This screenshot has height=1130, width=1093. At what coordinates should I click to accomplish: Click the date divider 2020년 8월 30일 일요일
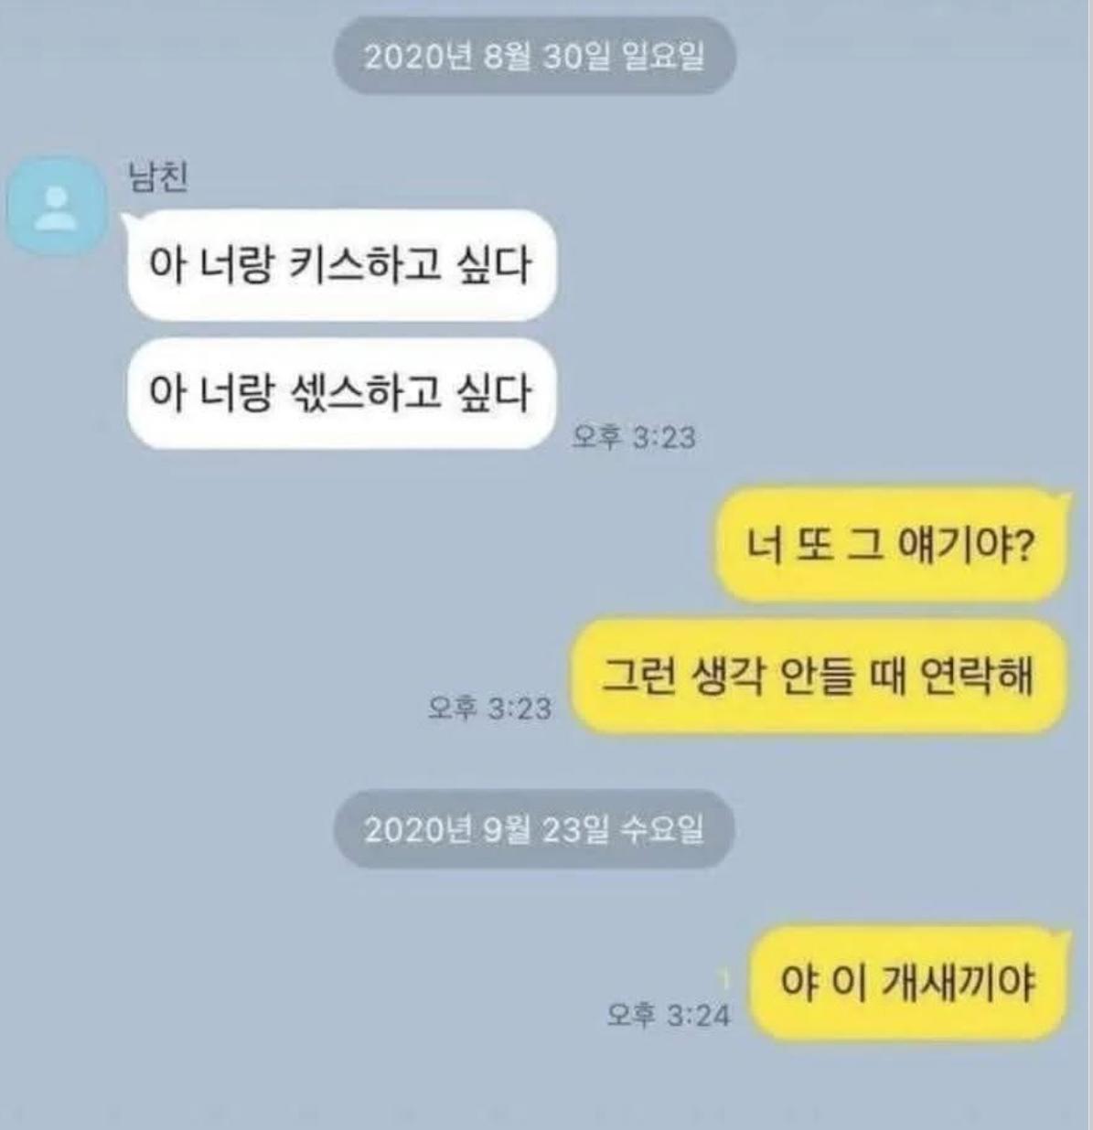534,56
